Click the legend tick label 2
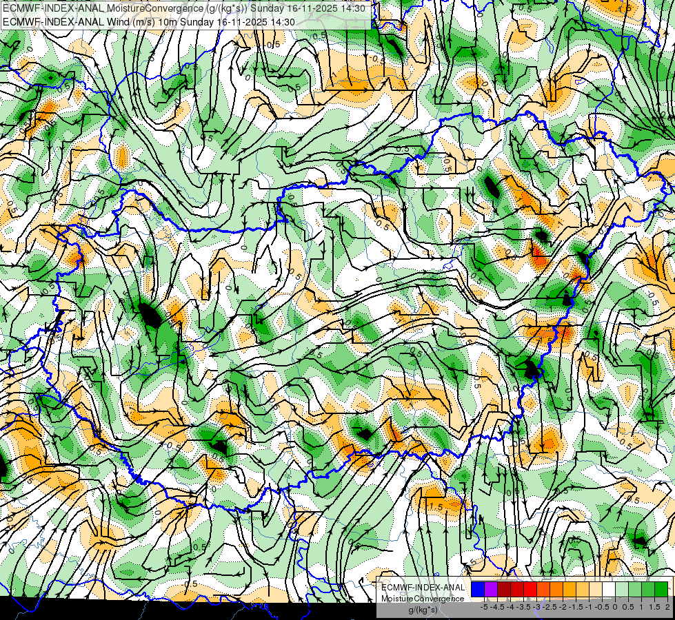Viewport: 675px width, 620px height. (x=667, y=607)
